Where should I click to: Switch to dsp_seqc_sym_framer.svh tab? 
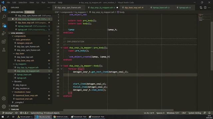pyautogui.click(x=69, y=8)
